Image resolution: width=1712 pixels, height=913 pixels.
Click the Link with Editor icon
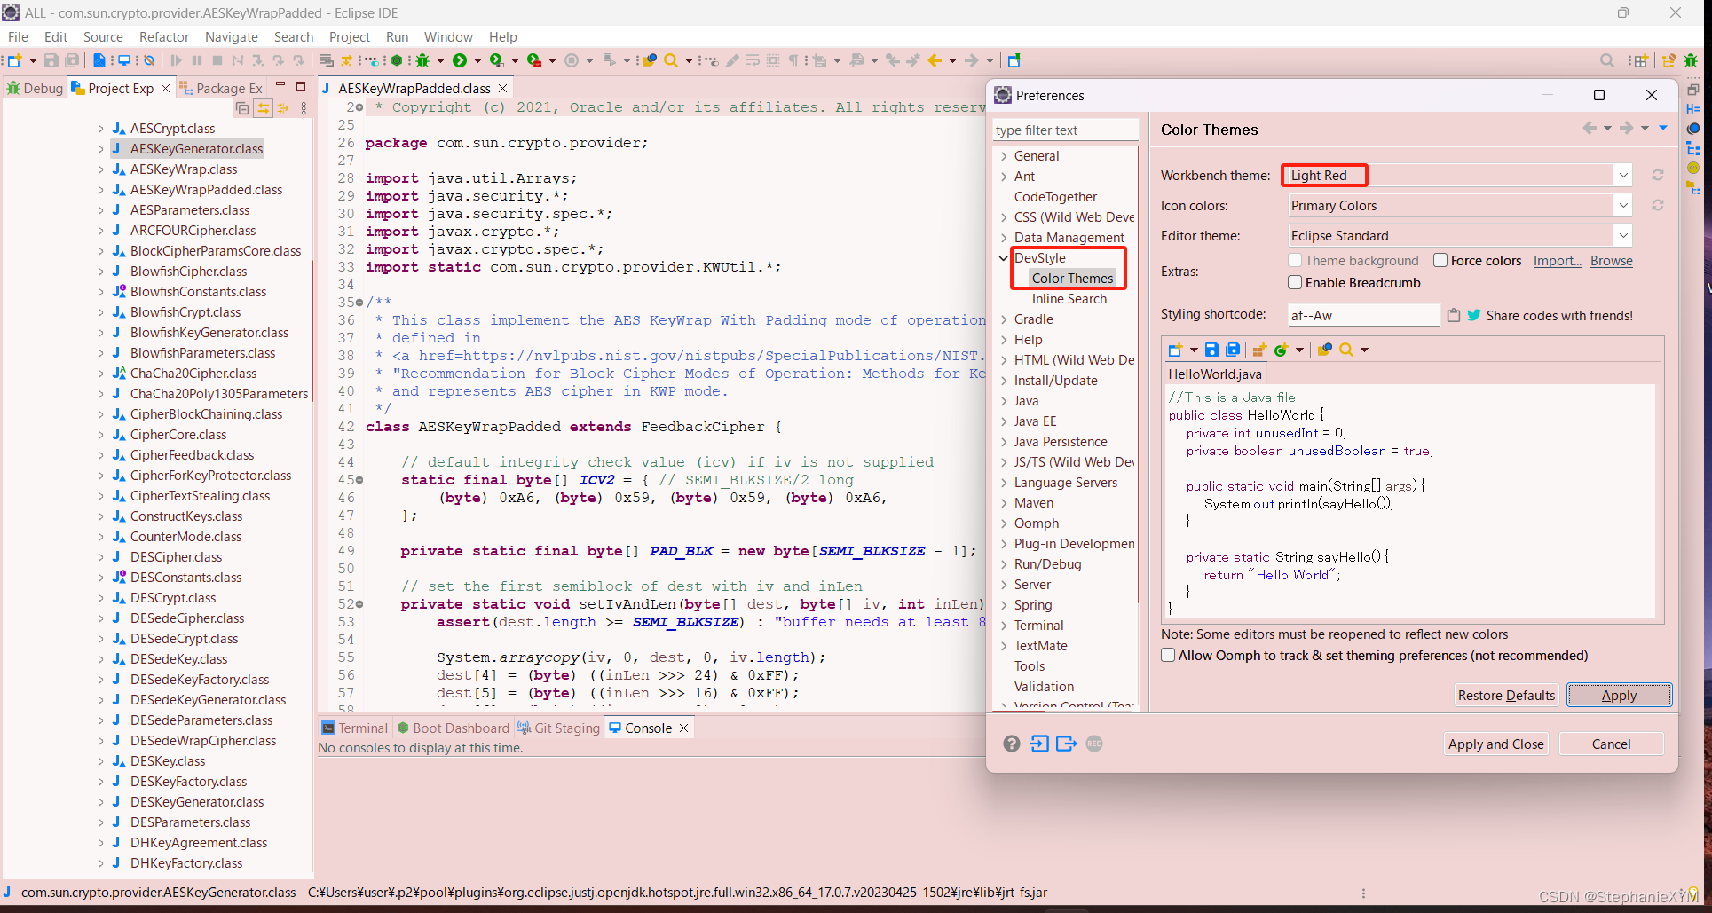[263, 108]
